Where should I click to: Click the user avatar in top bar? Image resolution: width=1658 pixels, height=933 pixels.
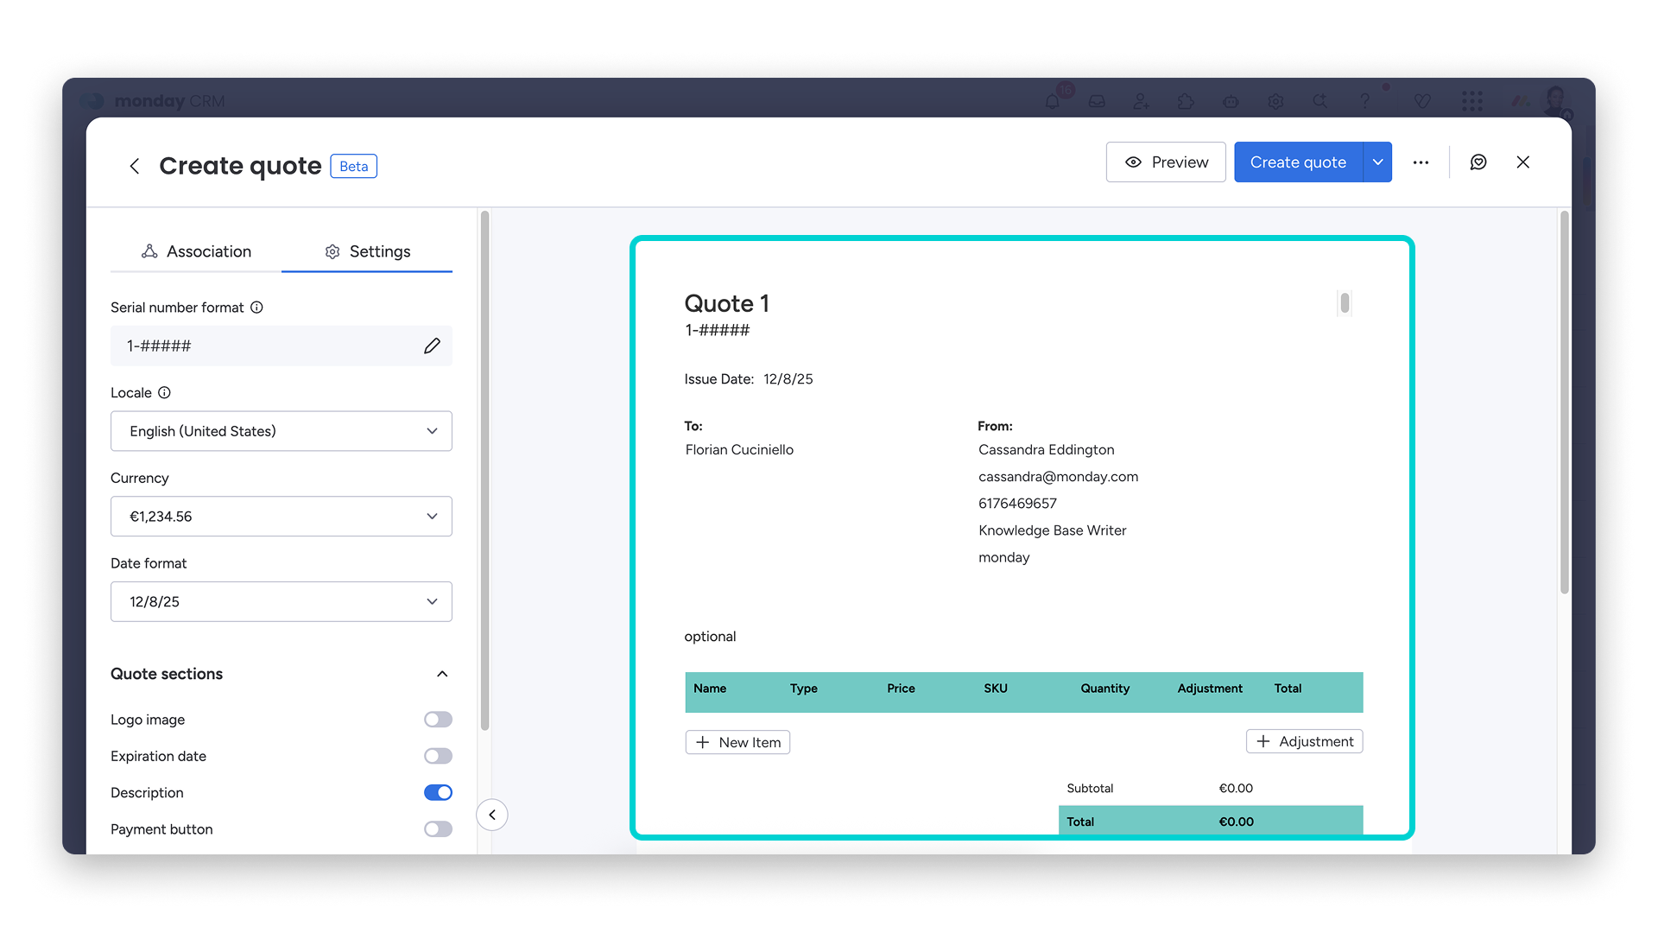1555,101
